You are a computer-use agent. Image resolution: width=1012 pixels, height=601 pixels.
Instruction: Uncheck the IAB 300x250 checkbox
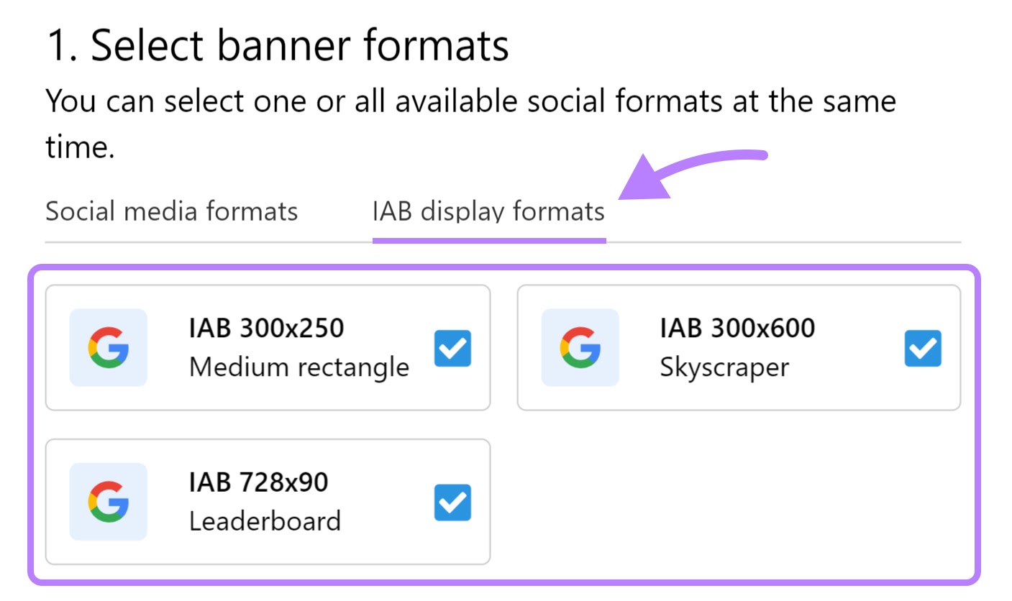tap(453, 349)
